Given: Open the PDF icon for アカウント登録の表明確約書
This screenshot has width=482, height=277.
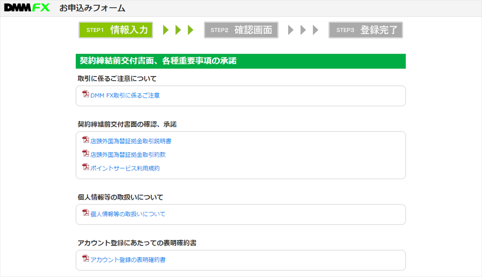Looking at the screenshot, I should pyautogui.click(x=85, y=259).
